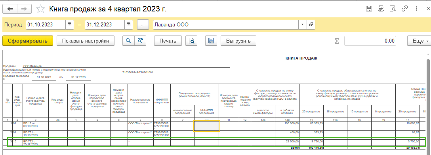The height and width of the screenshot is (155, 431).
Task: Click the КНИГА ПРОДАЖ heading
Action: pos(301,58)
